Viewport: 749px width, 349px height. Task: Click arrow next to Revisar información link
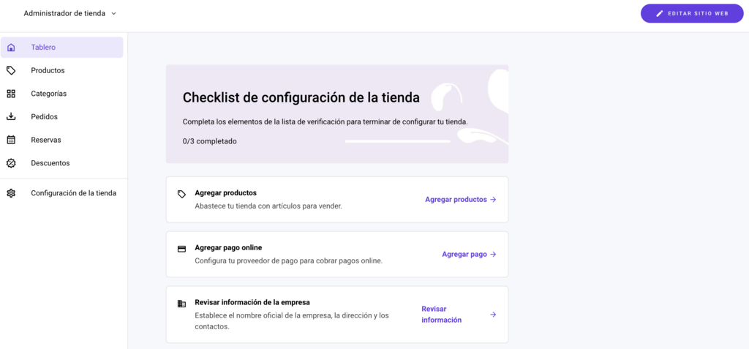pos(493,315)
